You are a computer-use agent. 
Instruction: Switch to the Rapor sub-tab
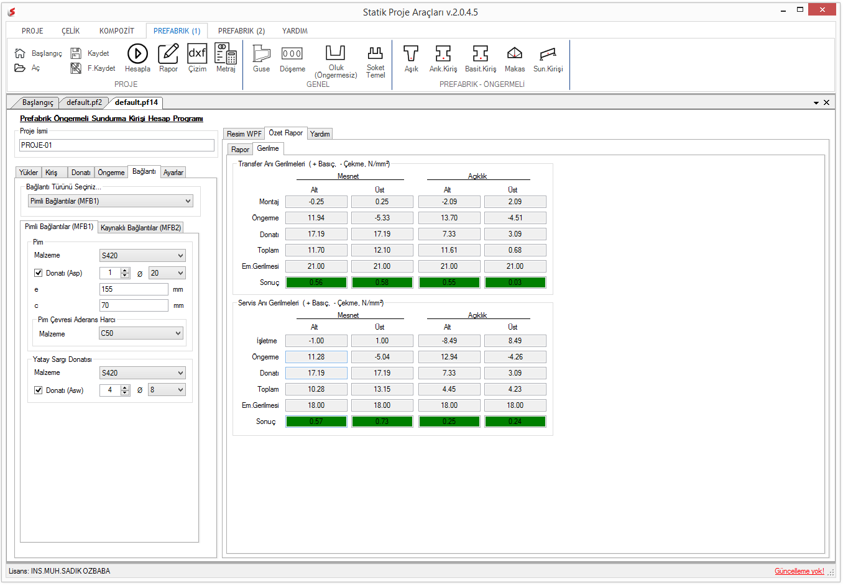[x=240, y=150]
